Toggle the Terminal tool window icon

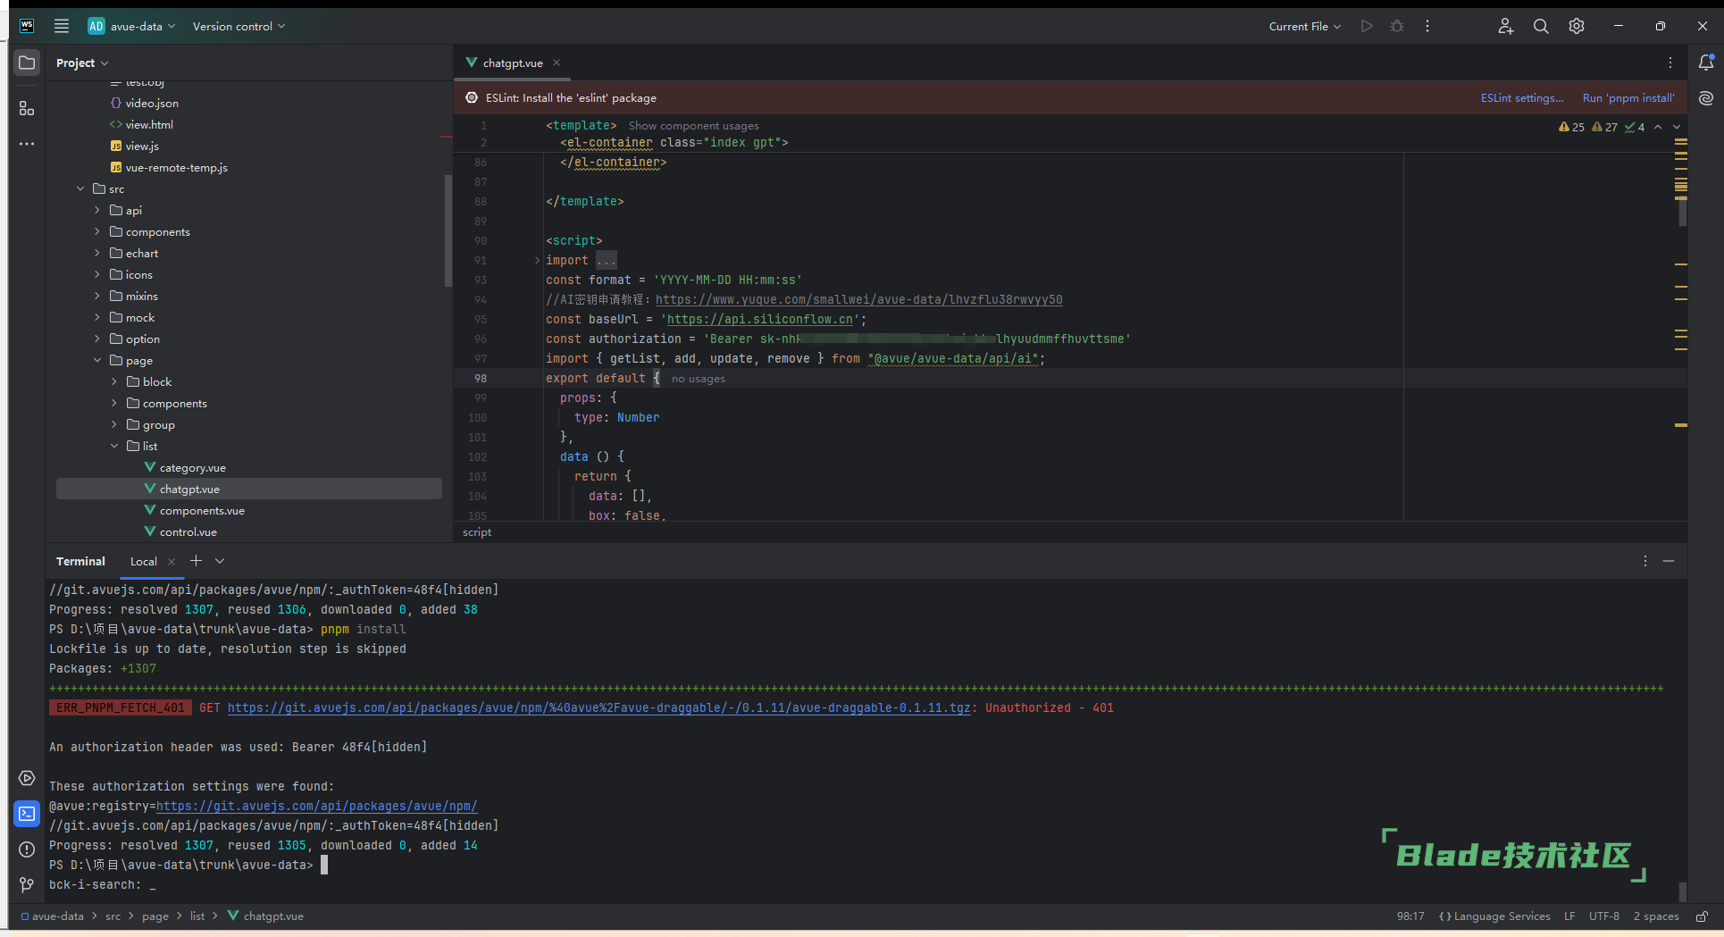point(27,814)
